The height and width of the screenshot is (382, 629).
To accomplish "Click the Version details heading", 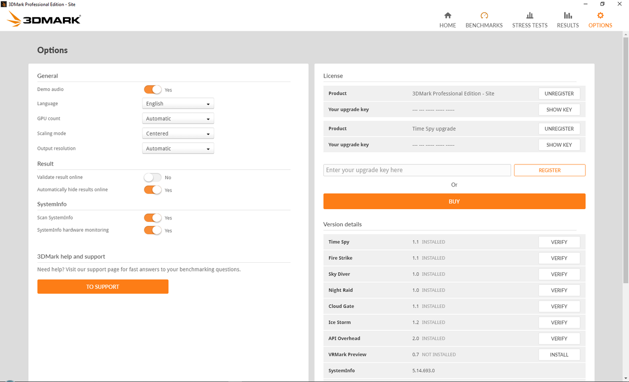I will click(x=343, y=224).
